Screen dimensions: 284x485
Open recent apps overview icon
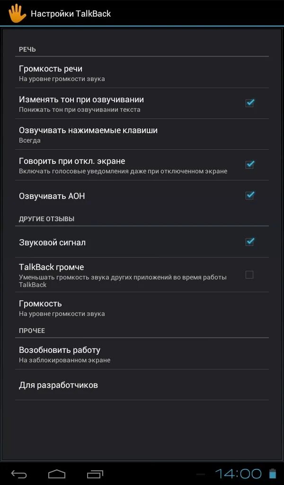coord(95,474)
